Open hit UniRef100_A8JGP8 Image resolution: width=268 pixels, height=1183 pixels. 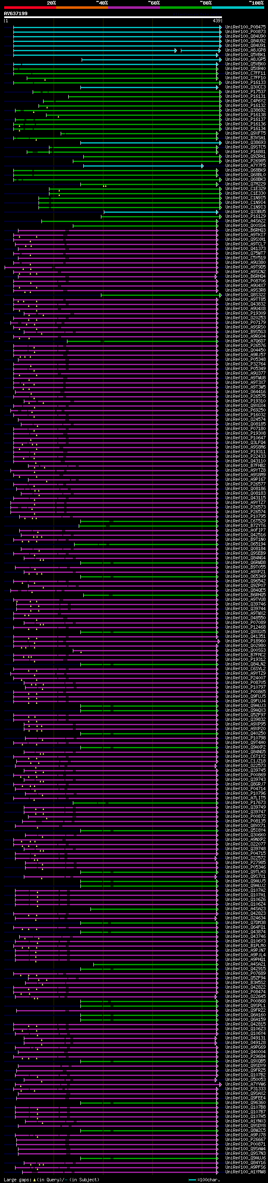point(245,50)
